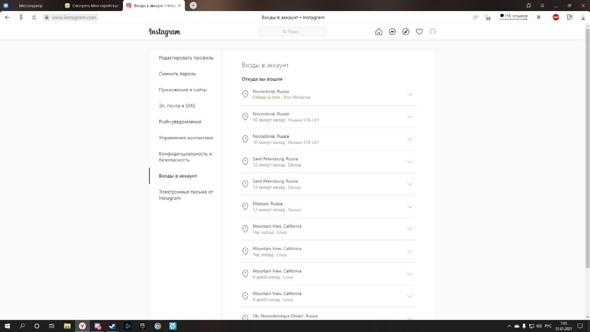Viewport: 590px width, 332px height.
Task: Launch Epic Games from taskbar
Action: coord(143,326)
